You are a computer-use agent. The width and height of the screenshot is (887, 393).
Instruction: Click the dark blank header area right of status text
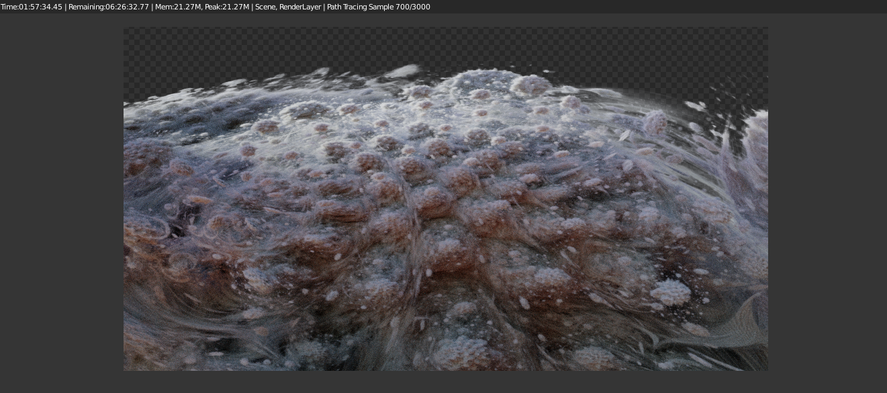(658, 7)
